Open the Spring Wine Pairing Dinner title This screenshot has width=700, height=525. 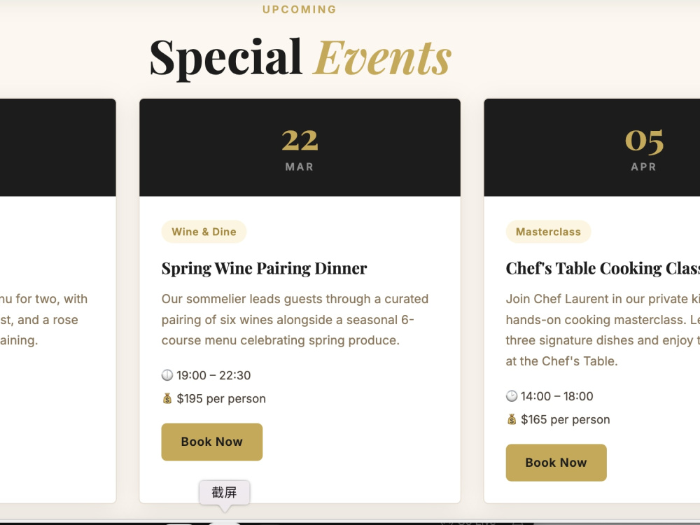(x=265, y=268)
